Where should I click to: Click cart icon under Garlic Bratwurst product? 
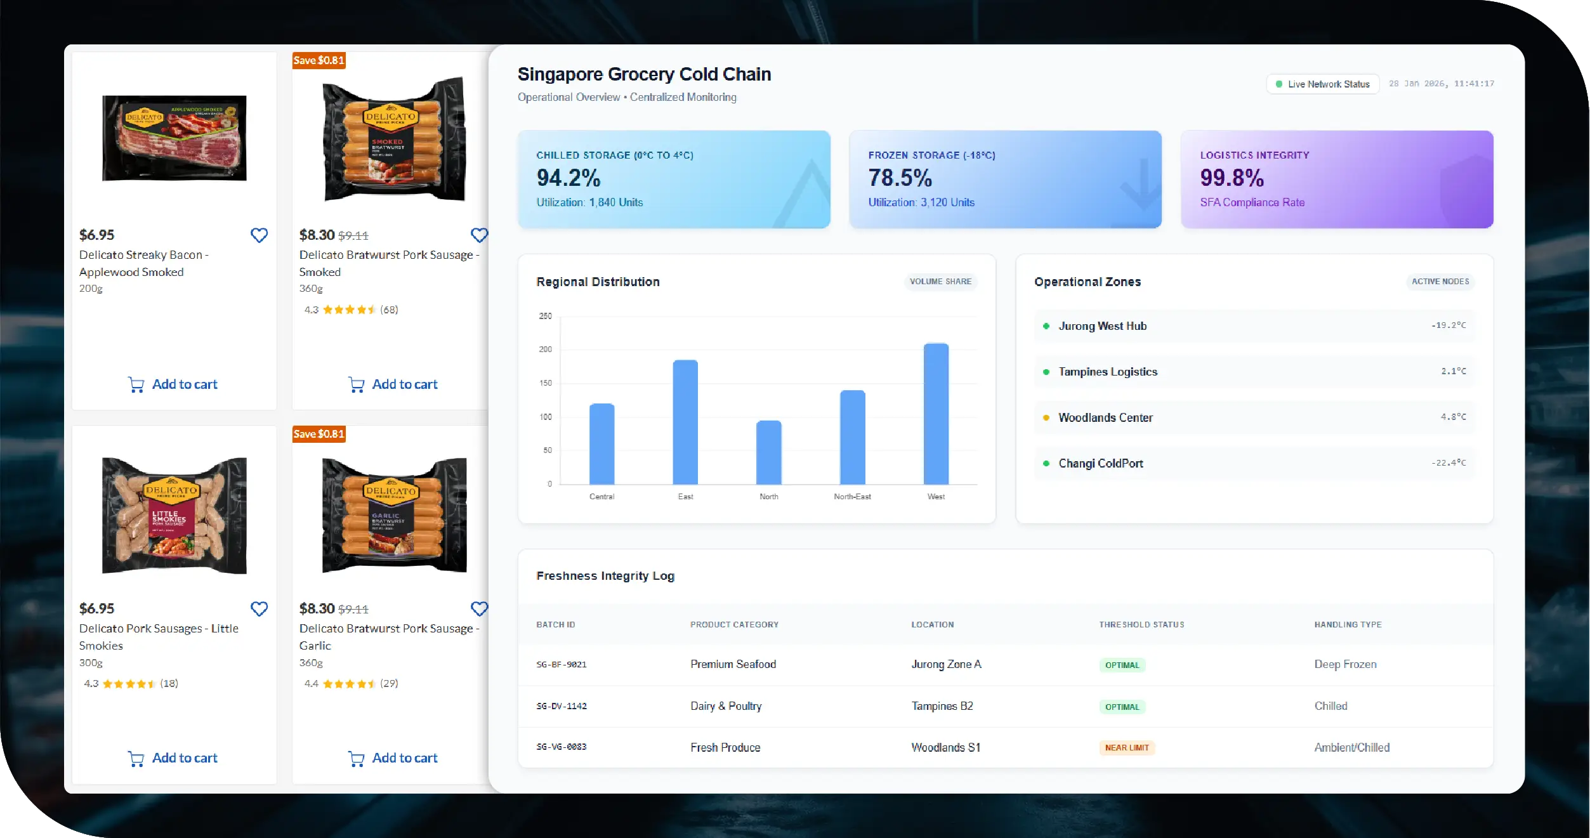pos(356,758)
